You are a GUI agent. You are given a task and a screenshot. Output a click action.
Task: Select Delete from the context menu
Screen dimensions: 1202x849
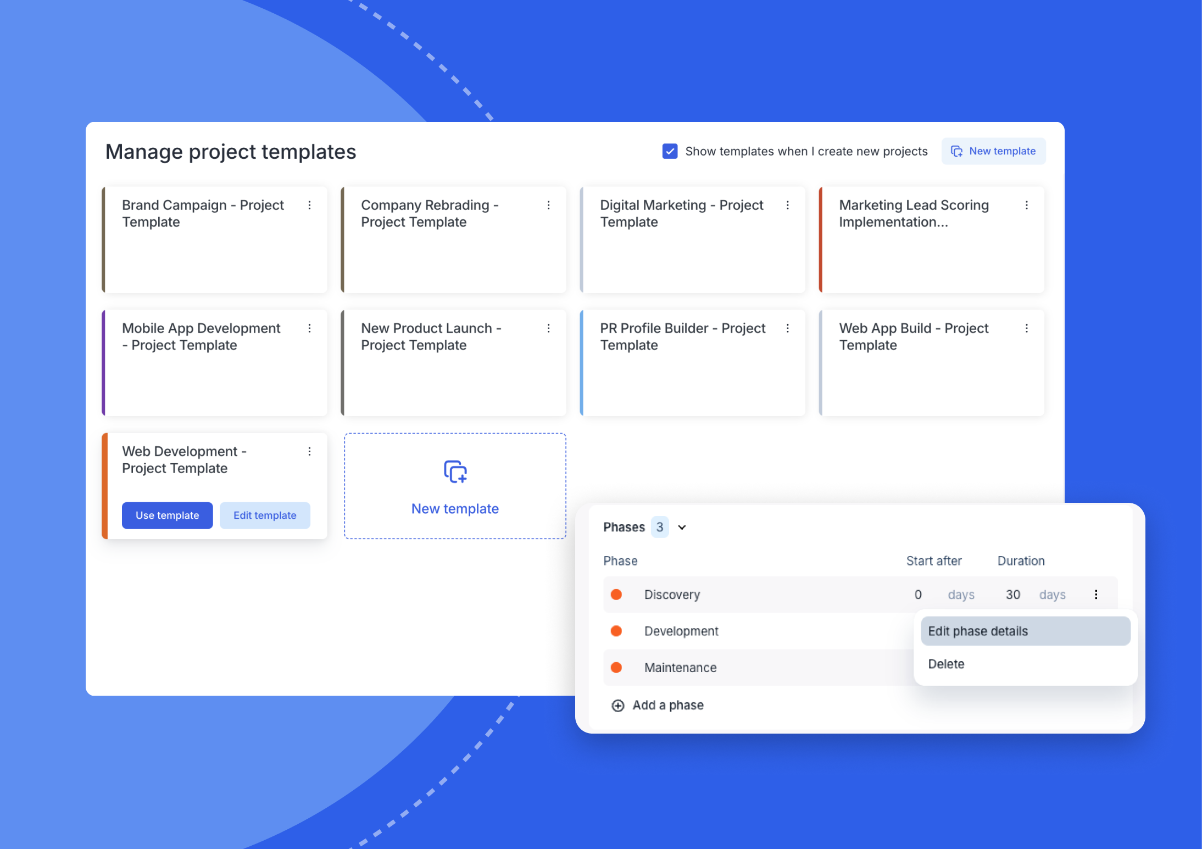pos(946,664)
